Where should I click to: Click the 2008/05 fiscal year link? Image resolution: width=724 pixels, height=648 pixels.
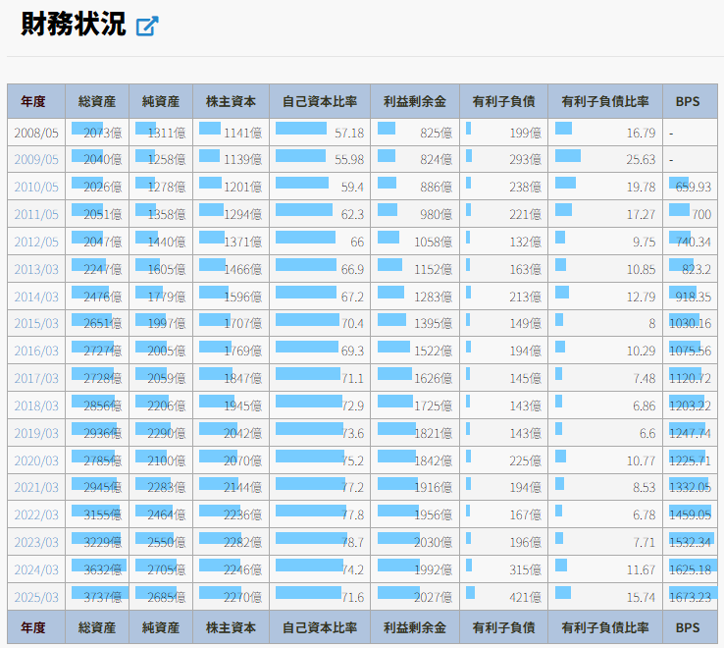pos(36,133)
